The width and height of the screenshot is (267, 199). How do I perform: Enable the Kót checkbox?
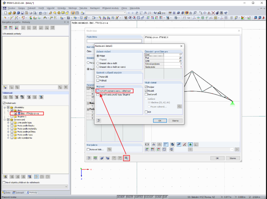point(146,112)
